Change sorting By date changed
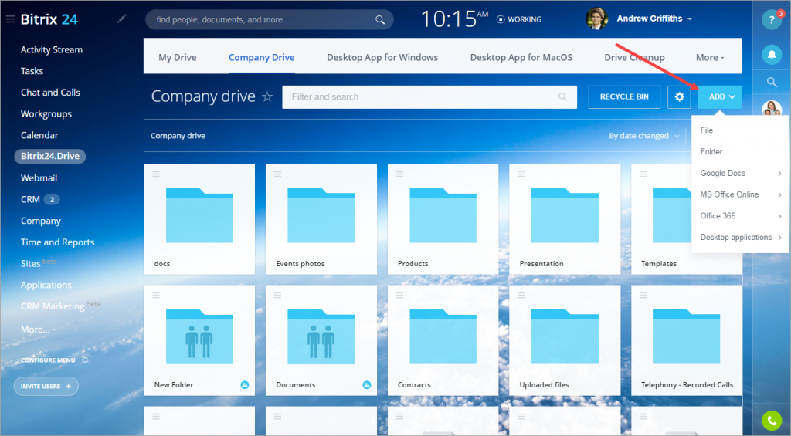The image size is (791, 436). pyautogui.click(x=643, y=136)
